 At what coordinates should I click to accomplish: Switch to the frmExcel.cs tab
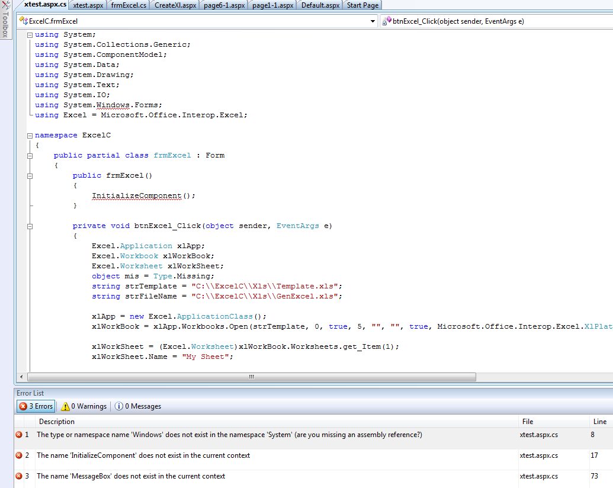tap(129, 5)
